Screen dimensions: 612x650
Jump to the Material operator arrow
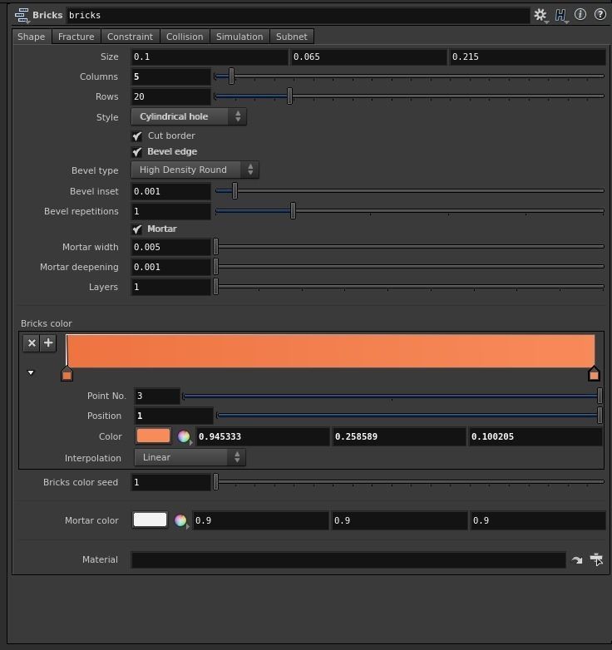coord(577,560)
